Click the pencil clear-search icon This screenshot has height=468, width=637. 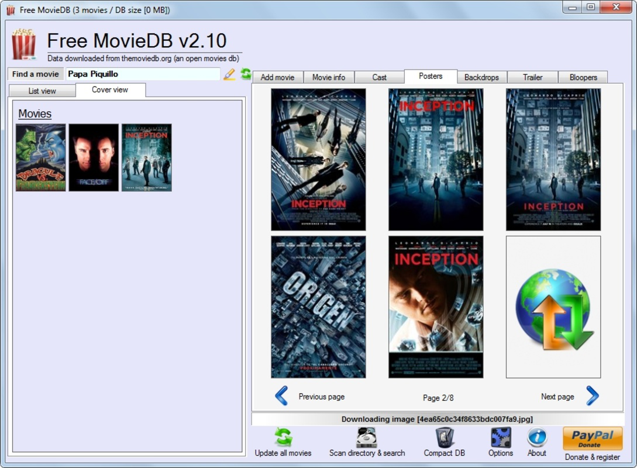pyautogui.click(x=229, y=74)
